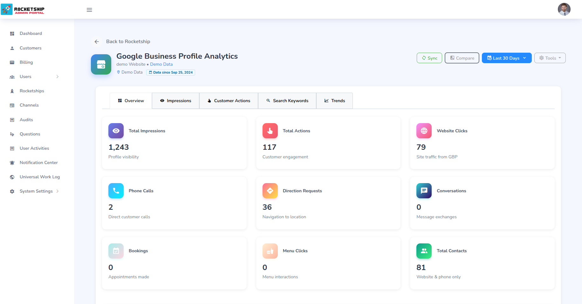Viewport: 582px width, 304px height.
Task: Open the Customer Actions tab
Action: (229, 101)
